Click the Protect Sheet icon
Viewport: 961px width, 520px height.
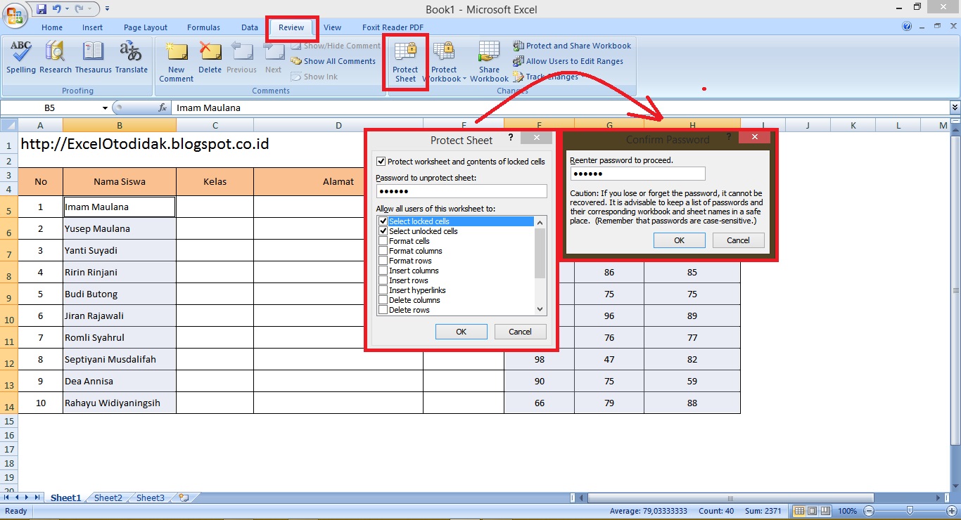coord(405,62)
